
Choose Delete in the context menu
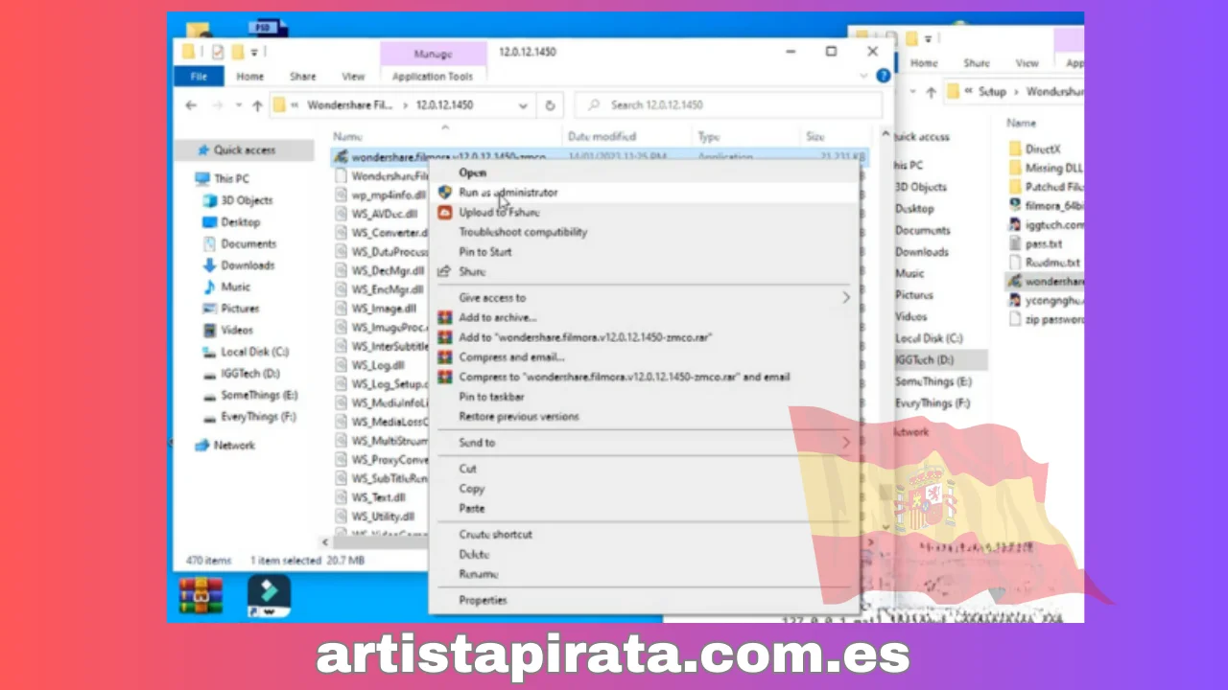click(474, 555)
